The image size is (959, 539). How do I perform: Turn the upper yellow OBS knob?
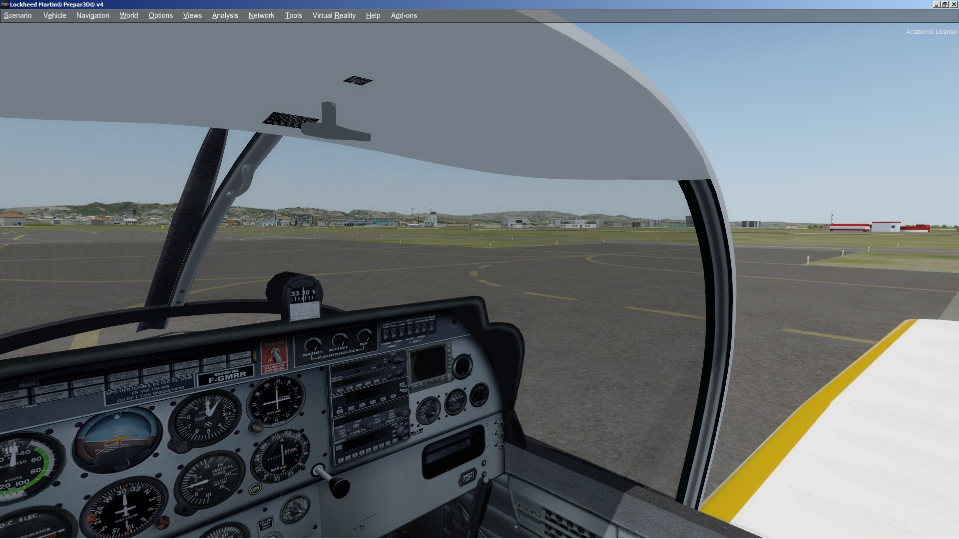point(257,428)
